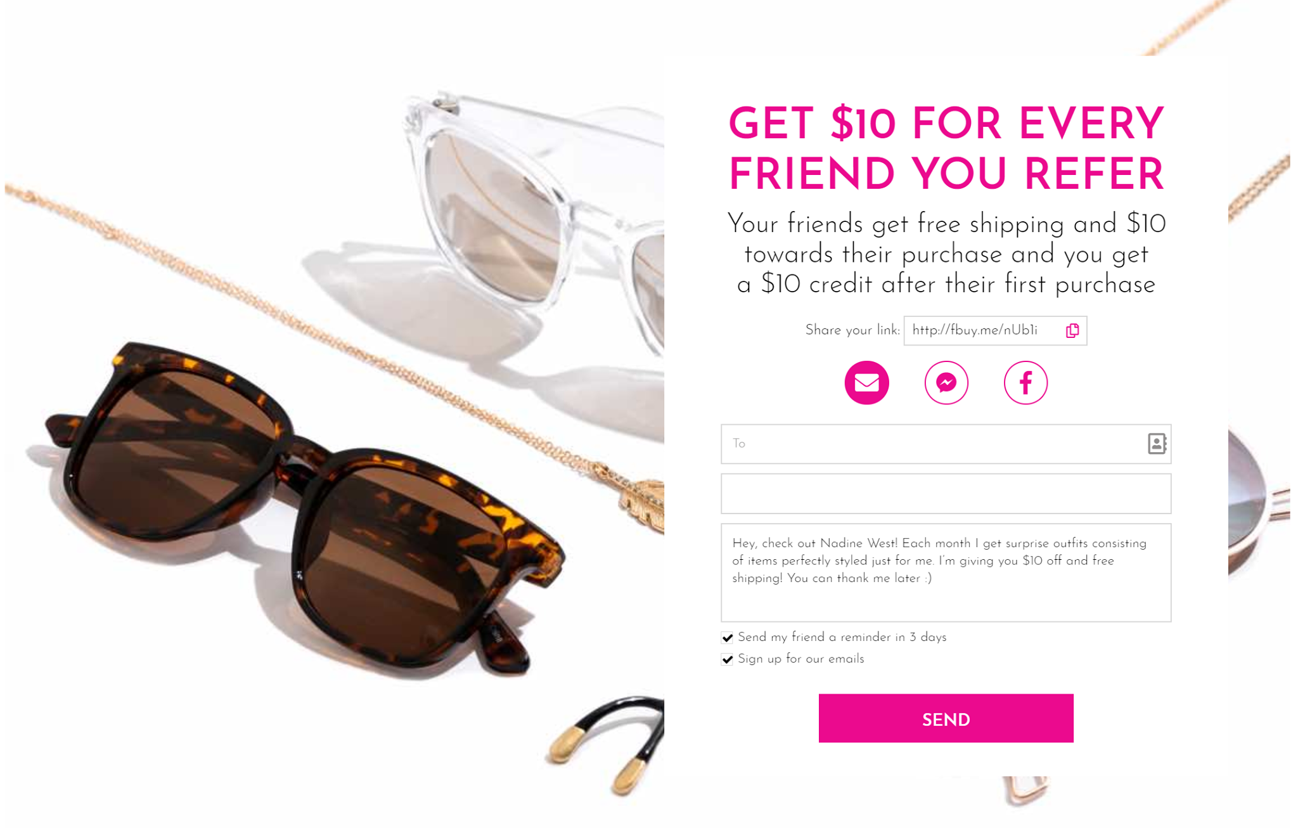1298x828 pixels.
Task: Click the empty field below To
Action: pos(946,493)
